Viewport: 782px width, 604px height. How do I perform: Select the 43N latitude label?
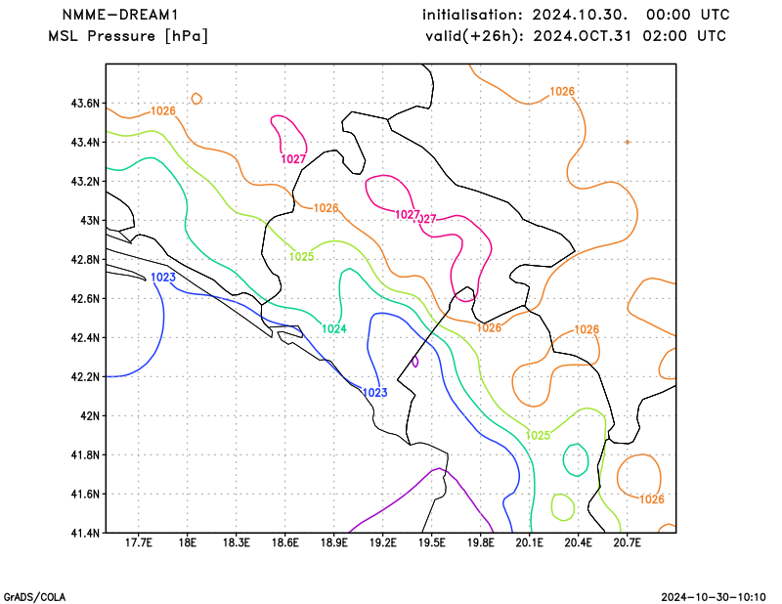point(90,221)
